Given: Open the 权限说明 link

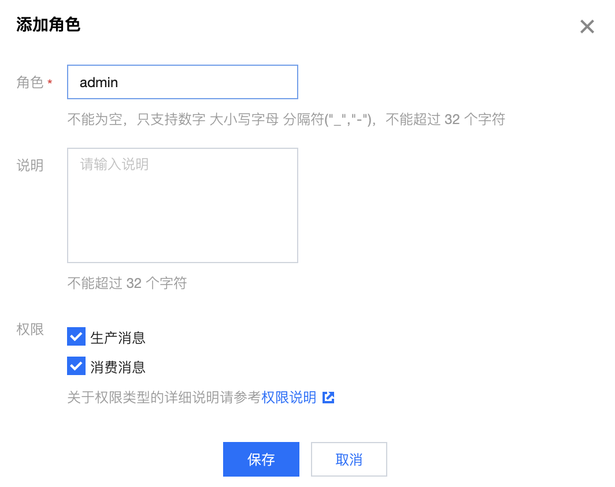Looking at the screenshot, I should tap(289, 398).
